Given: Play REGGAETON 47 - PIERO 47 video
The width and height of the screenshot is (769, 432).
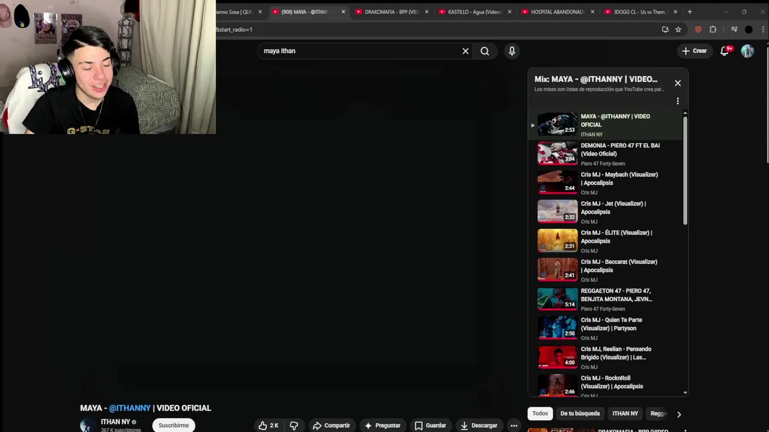Looking at the screenshot, I should pos(606,299).
